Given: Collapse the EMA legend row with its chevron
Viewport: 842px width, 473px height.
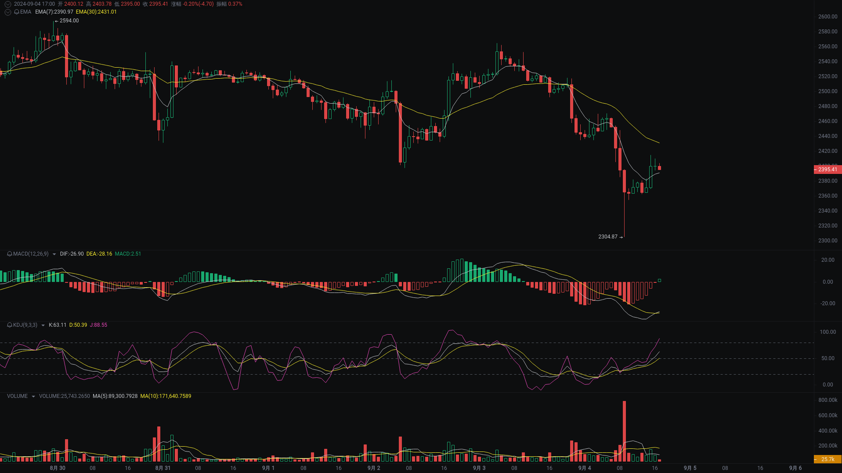Looking at the screenshot, I should 7,12.
